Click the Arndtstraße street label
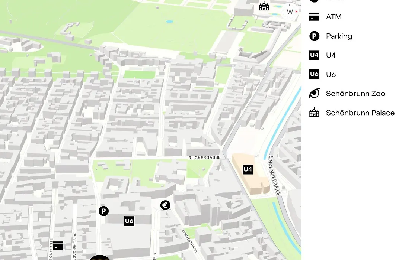The image size is (402, 260). [x=189, y=241]
